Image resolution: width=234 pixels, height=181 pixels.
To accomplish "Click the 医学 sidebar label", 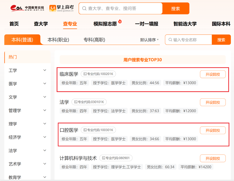I will point(13,84).
